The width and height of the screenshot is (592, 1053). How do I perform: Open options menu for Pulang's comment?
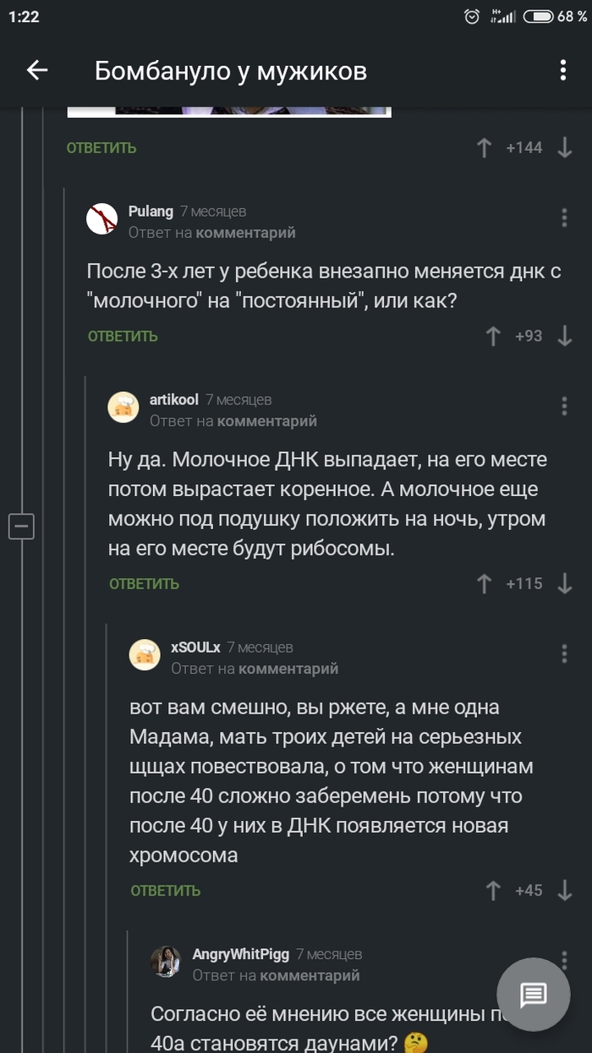click(x=564, y=218)
